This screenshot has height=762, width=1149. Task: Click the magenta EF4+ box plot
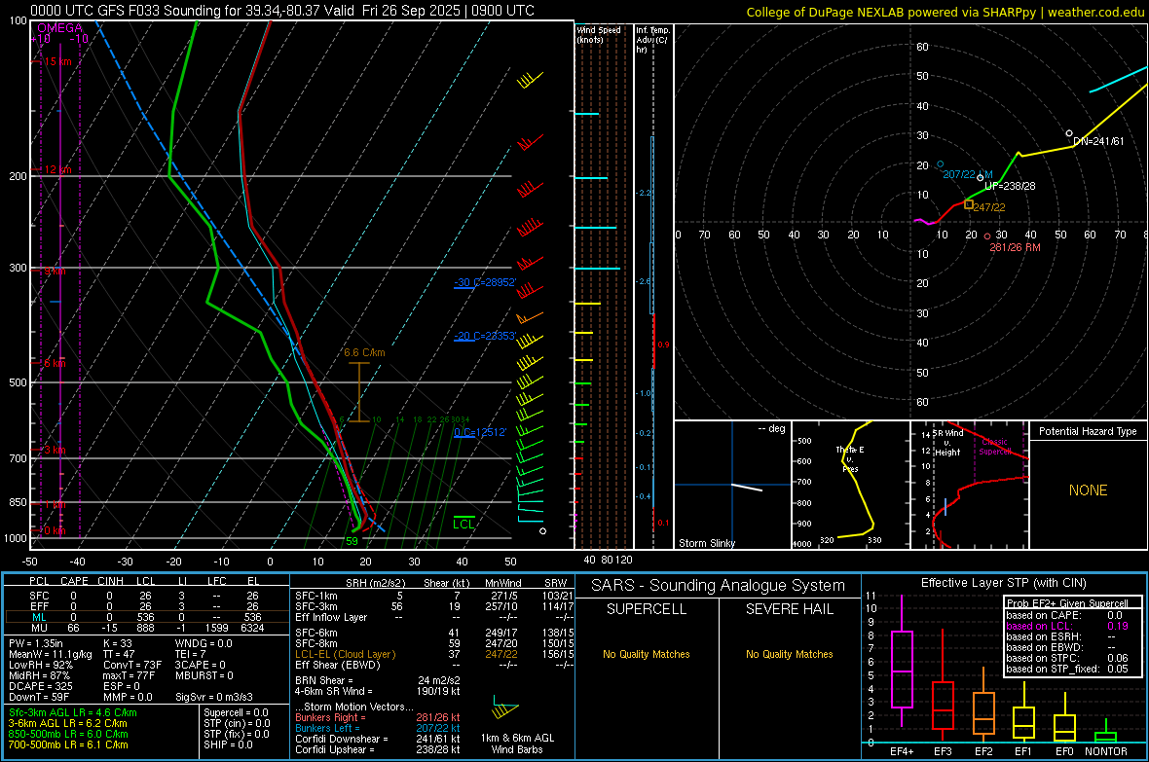tap(902, 662)
